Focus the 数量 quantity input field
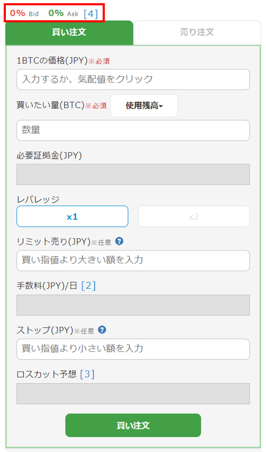 [133, 131]
